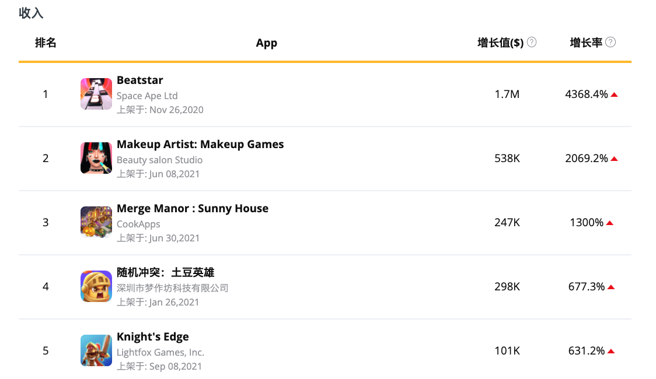Sort by 增长值($) column header

[x=500, y=43]
